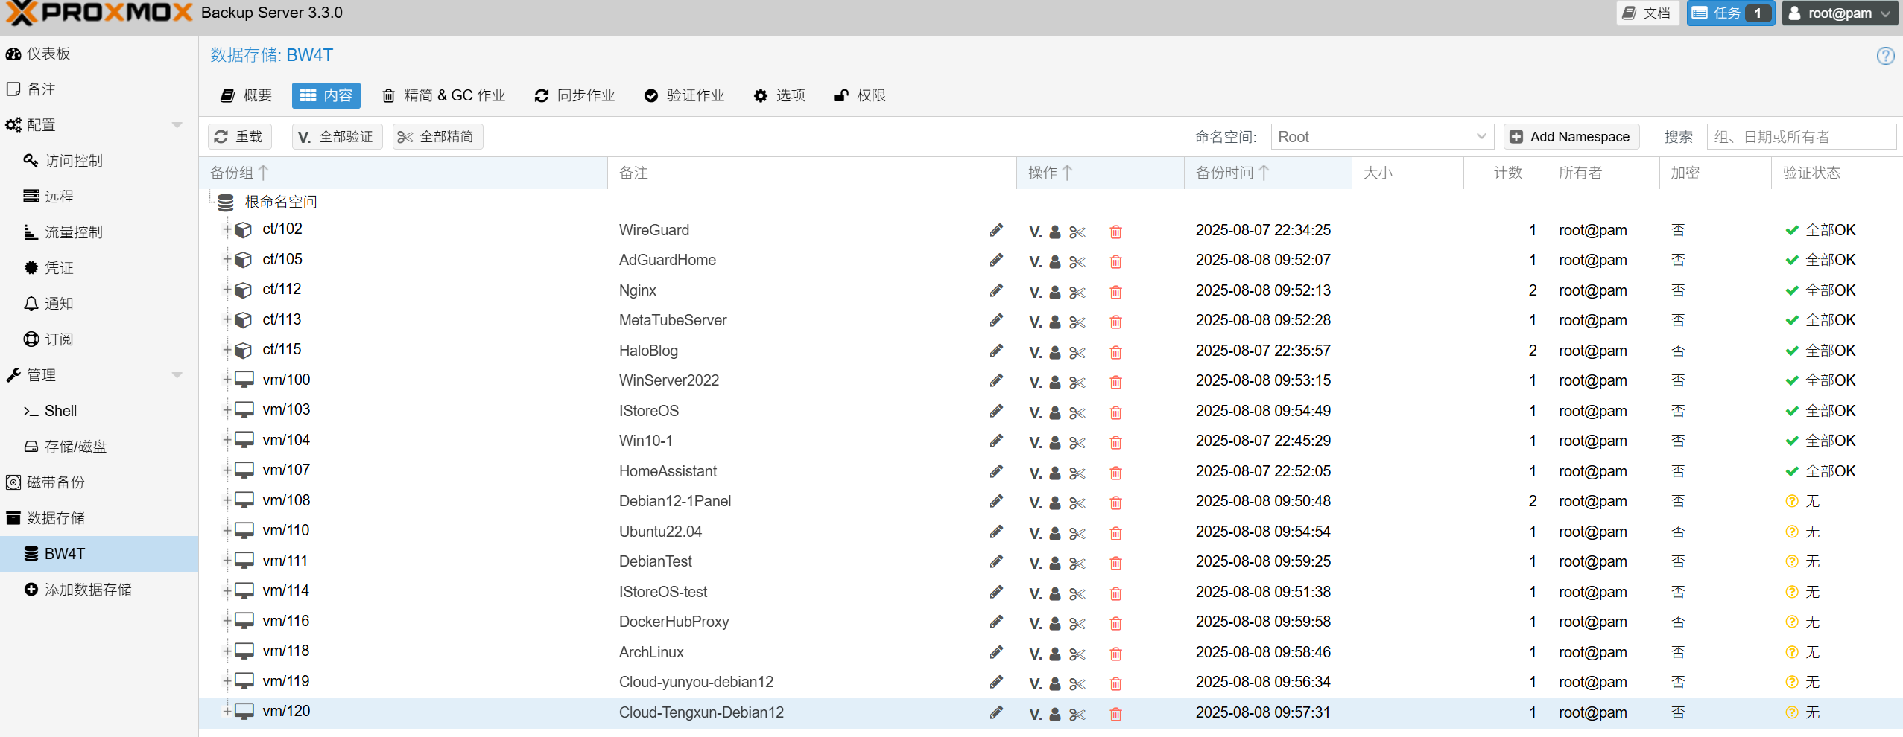Expand the vm/108 backup group
Viewport: 1903px width, 737px height.
[x=227, y=501]
